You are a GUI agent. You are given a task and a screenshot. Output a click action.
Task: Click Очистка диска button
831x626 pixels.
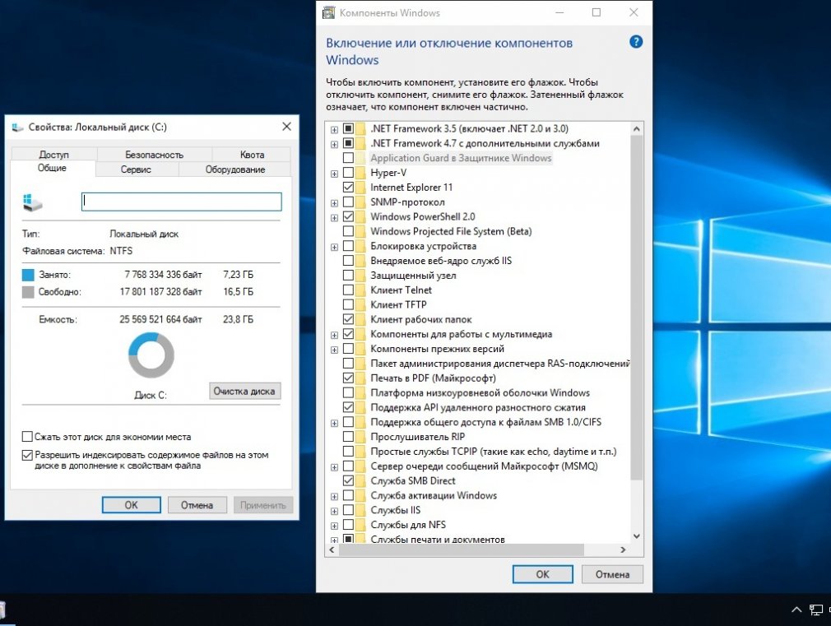pyautogui.click(x=244, y=392)
